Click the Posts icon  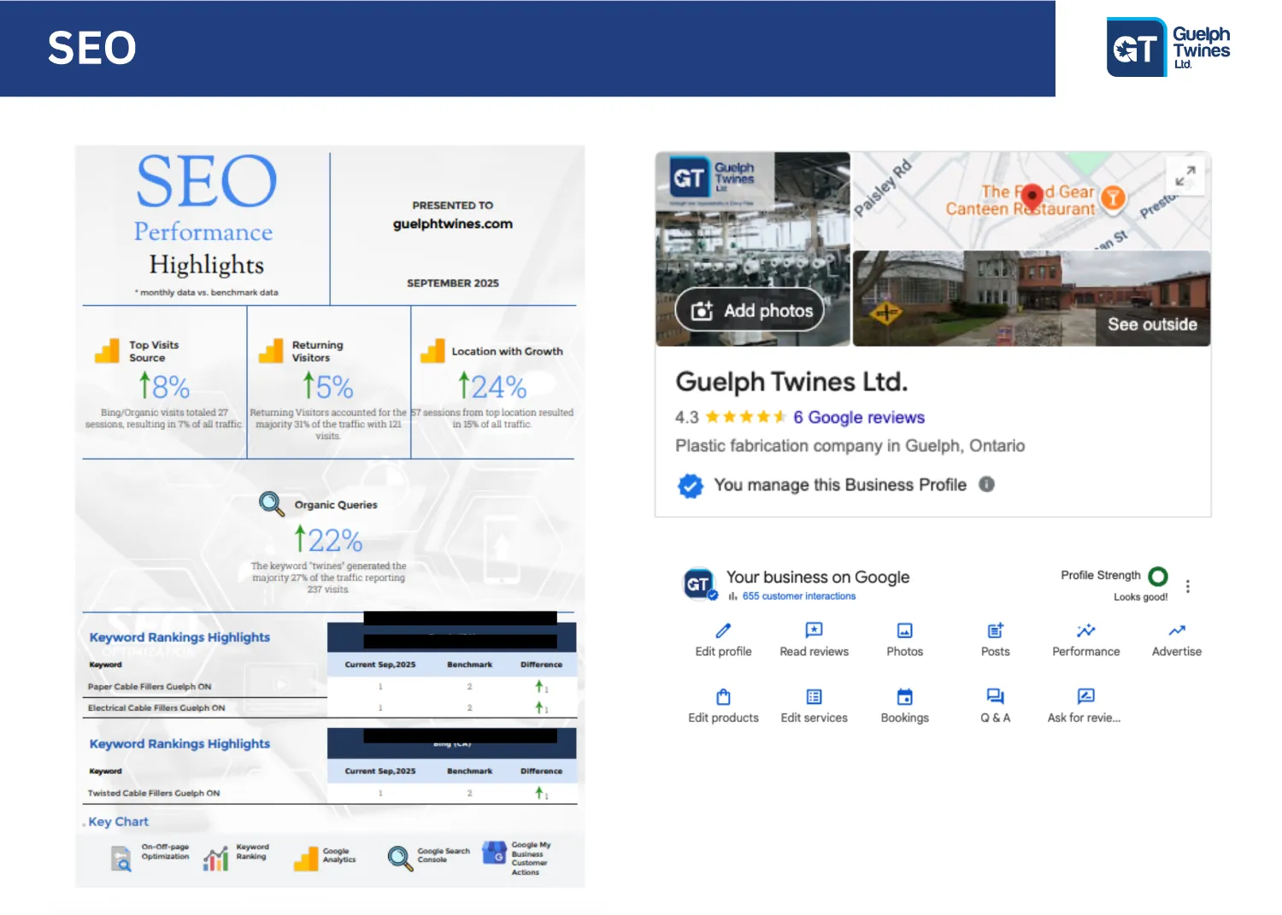[x=995, y=631]
